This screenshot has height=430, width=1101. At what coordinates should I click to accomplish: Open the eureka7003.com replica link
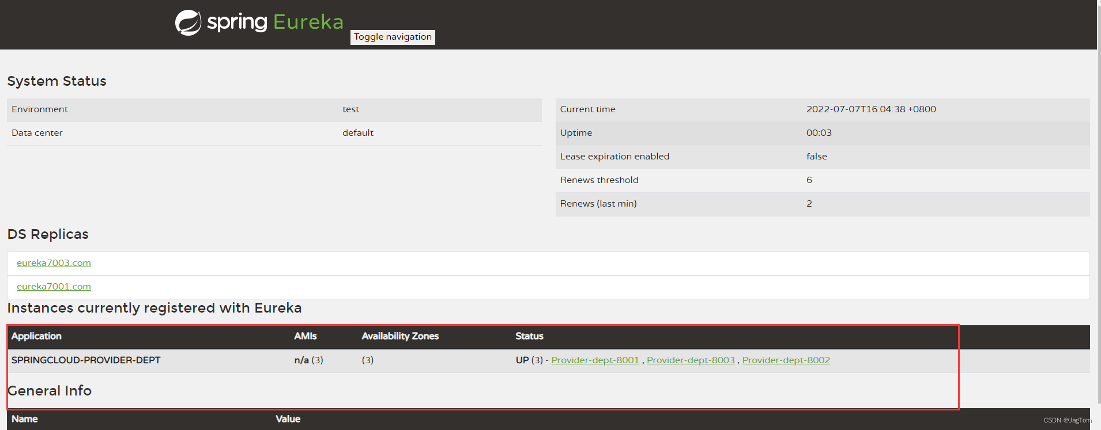[x=54, y=263]
